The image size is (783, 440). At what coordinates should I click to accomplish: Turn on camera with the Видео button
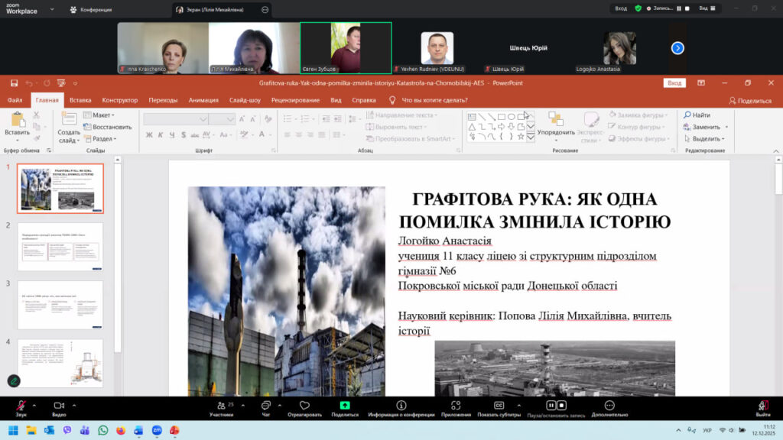58,406
